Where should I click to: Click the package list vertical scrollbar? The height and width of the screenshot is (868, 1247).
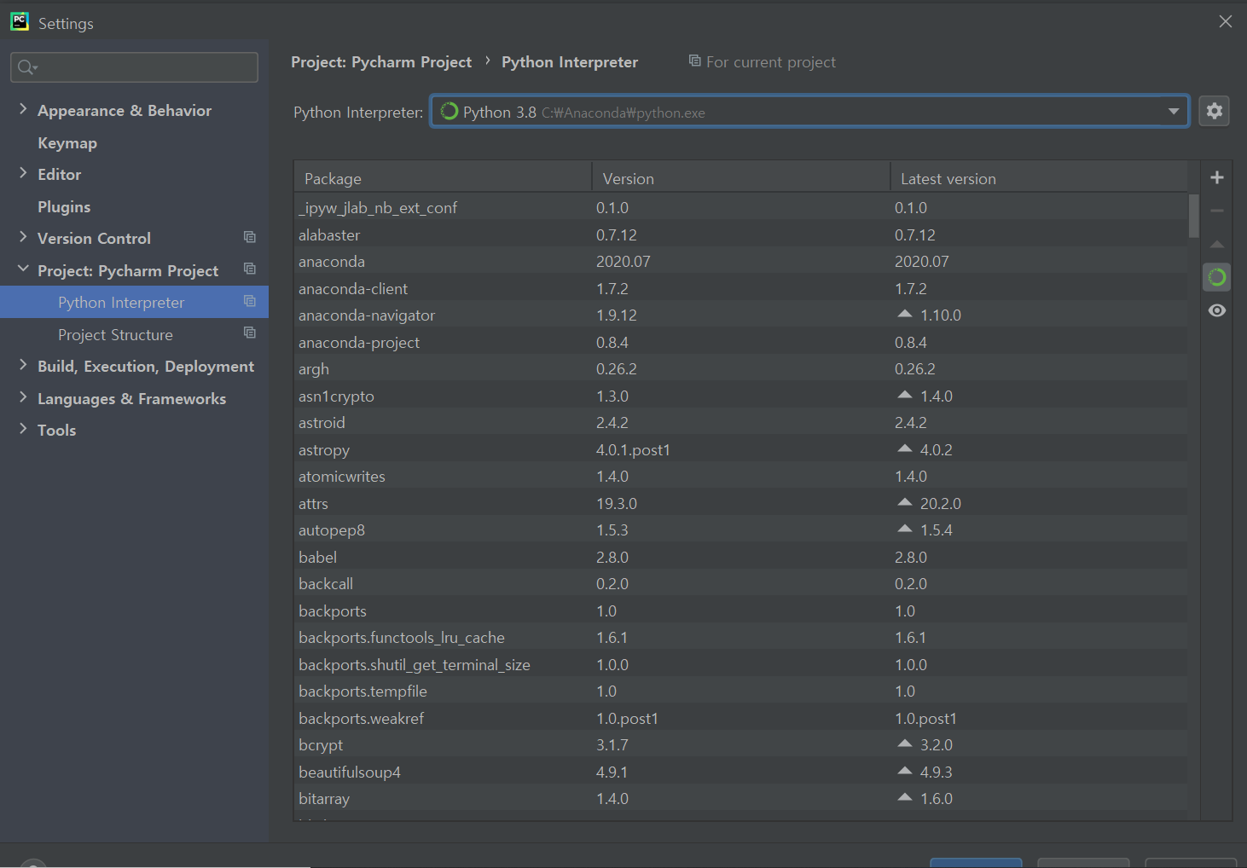pyautogui.click(x=1193, y=217)
